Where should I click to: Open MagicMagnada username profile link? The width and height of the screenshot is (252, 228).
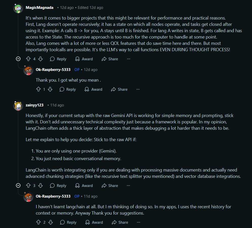pos(39,8)
